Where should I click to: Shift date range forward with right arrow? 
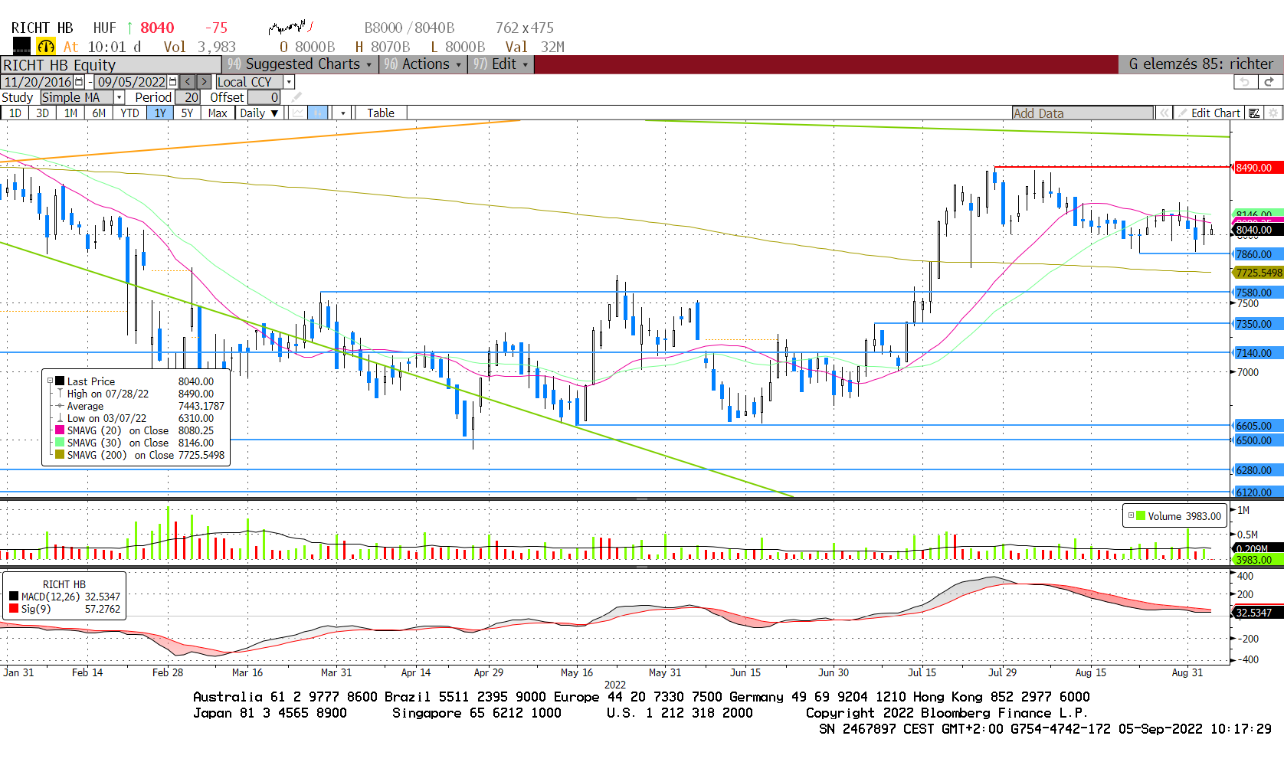pyautogui.click(x=204, y=82)
